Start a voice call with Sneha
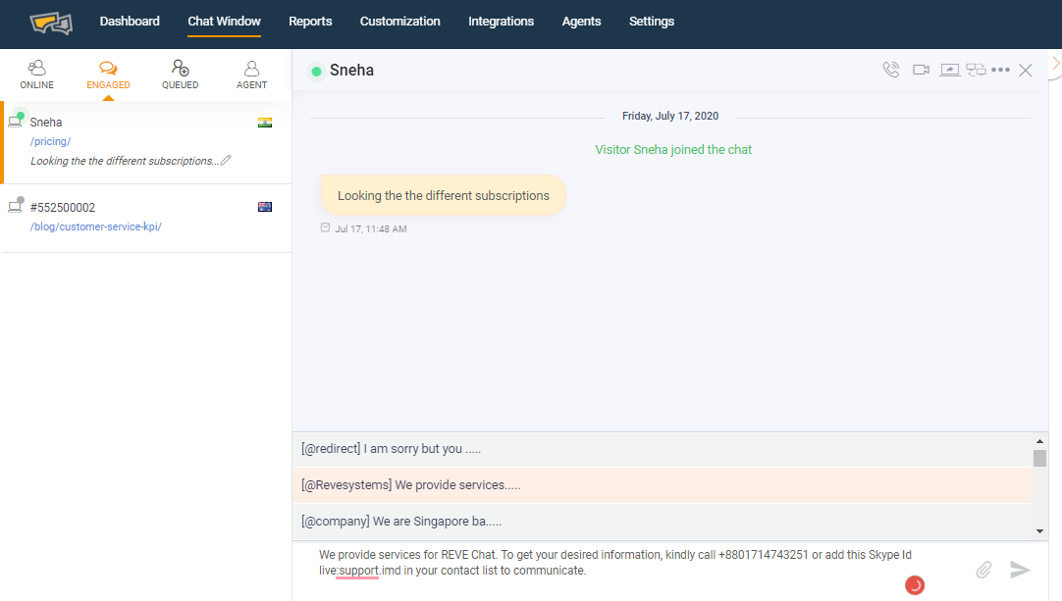Screen dimensions: 1062x601 pos(891,70)
